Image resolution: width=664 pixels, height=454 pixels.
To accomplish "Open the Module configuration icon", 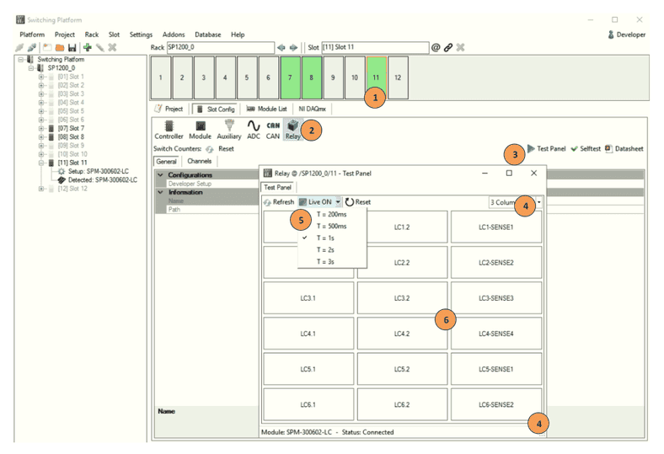I will pos(200,130).
